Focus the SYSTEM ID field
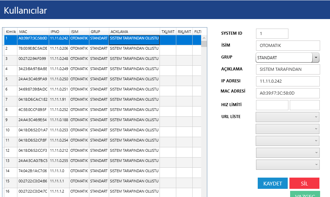 [x=272, y=34]
